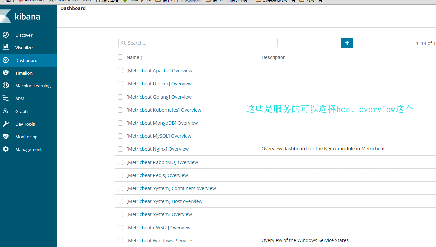Open [Metricbeat Windows] Services dashboard

pyautogui.click(x=160, y=241)
